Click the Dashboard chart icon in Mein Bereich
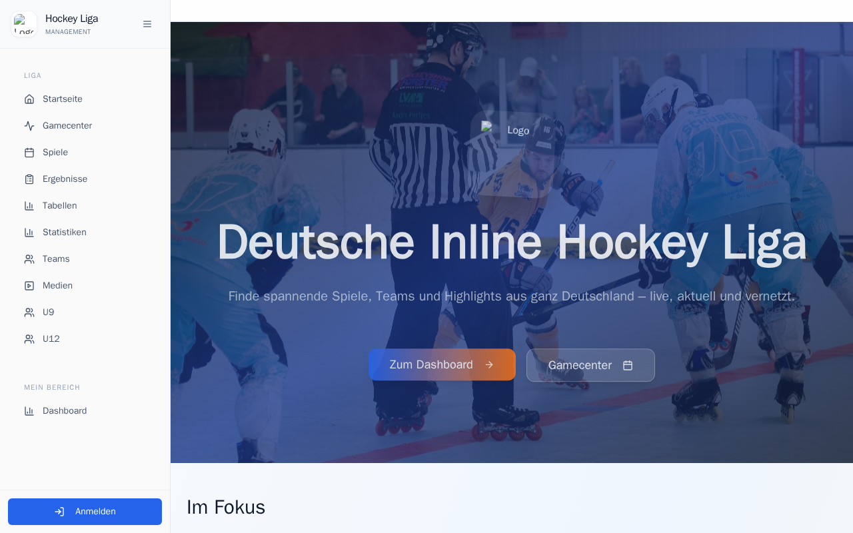Viewport: 853px width, 533px height. click(x=29, y=410)
